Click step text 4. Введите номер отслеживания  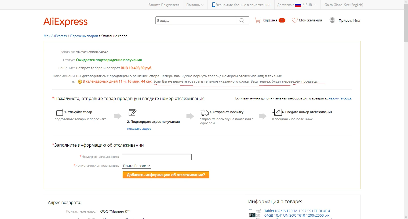tap(307, 112)
